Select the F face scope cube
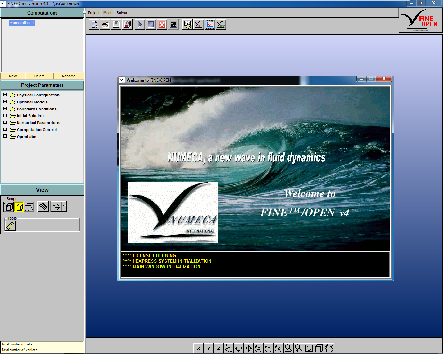This screenshot has height=354, width=443. 9,207
